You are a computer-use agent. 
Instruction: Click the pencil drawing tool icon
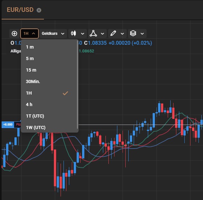coord(113,33)
